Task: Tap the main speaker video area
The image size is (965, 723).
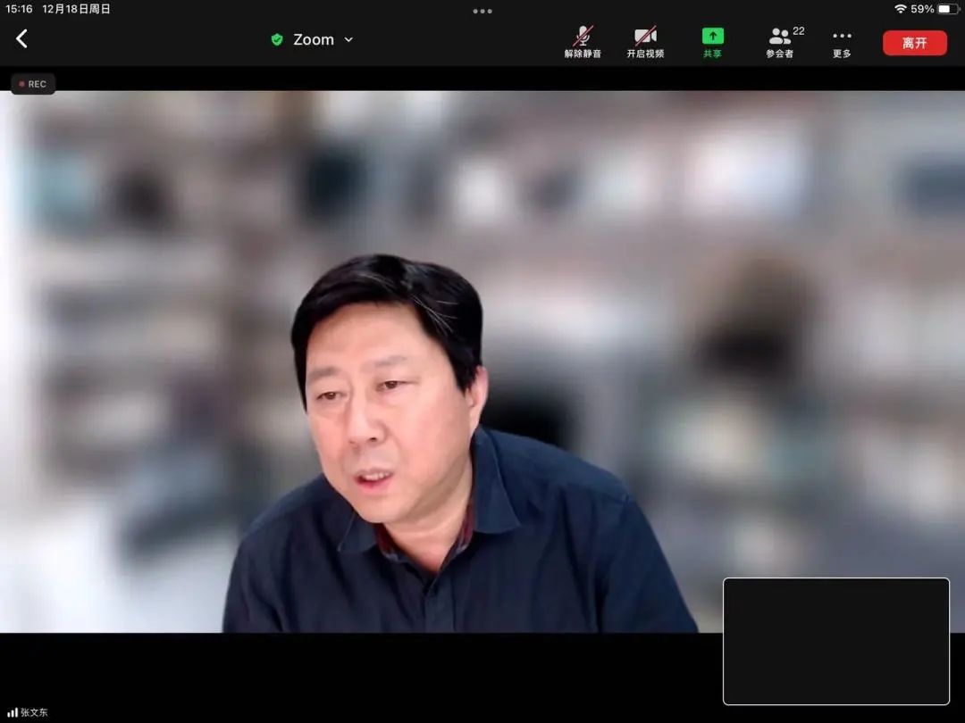Action: 482,361
